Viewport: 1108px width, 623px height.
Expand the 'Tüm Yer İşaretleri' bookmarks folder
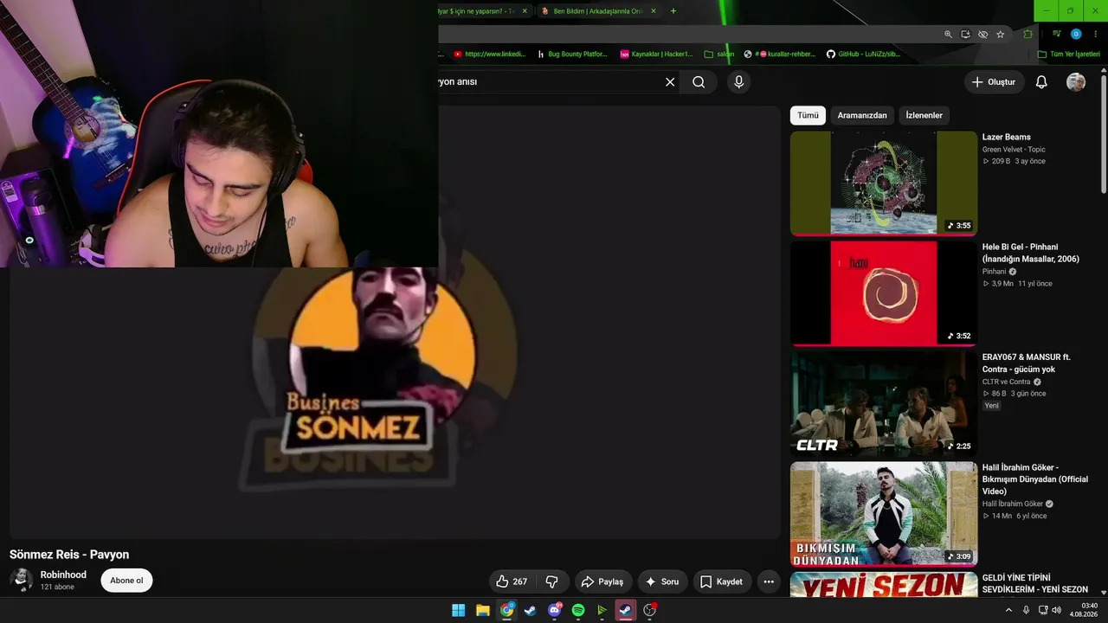click(1068, 54)
